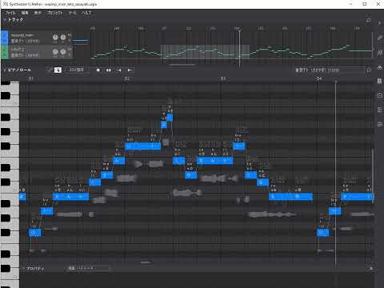Click measure 33 on piano roll ruler
Image resolution: width=384 pixels, height=288 pixels.
223,78
